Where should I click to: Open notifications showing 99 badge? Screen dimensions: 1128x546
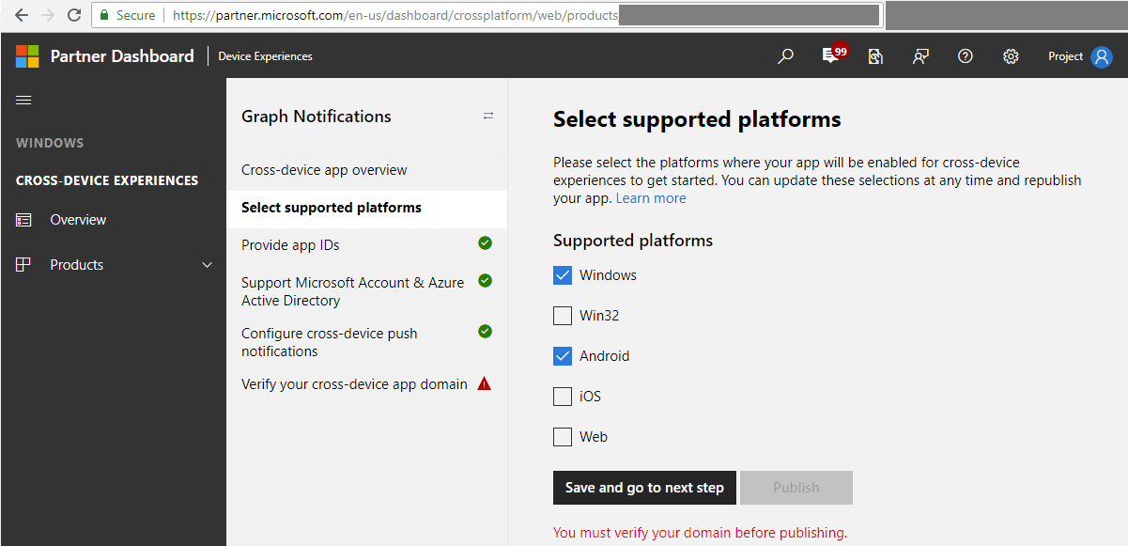pos(833,55)
